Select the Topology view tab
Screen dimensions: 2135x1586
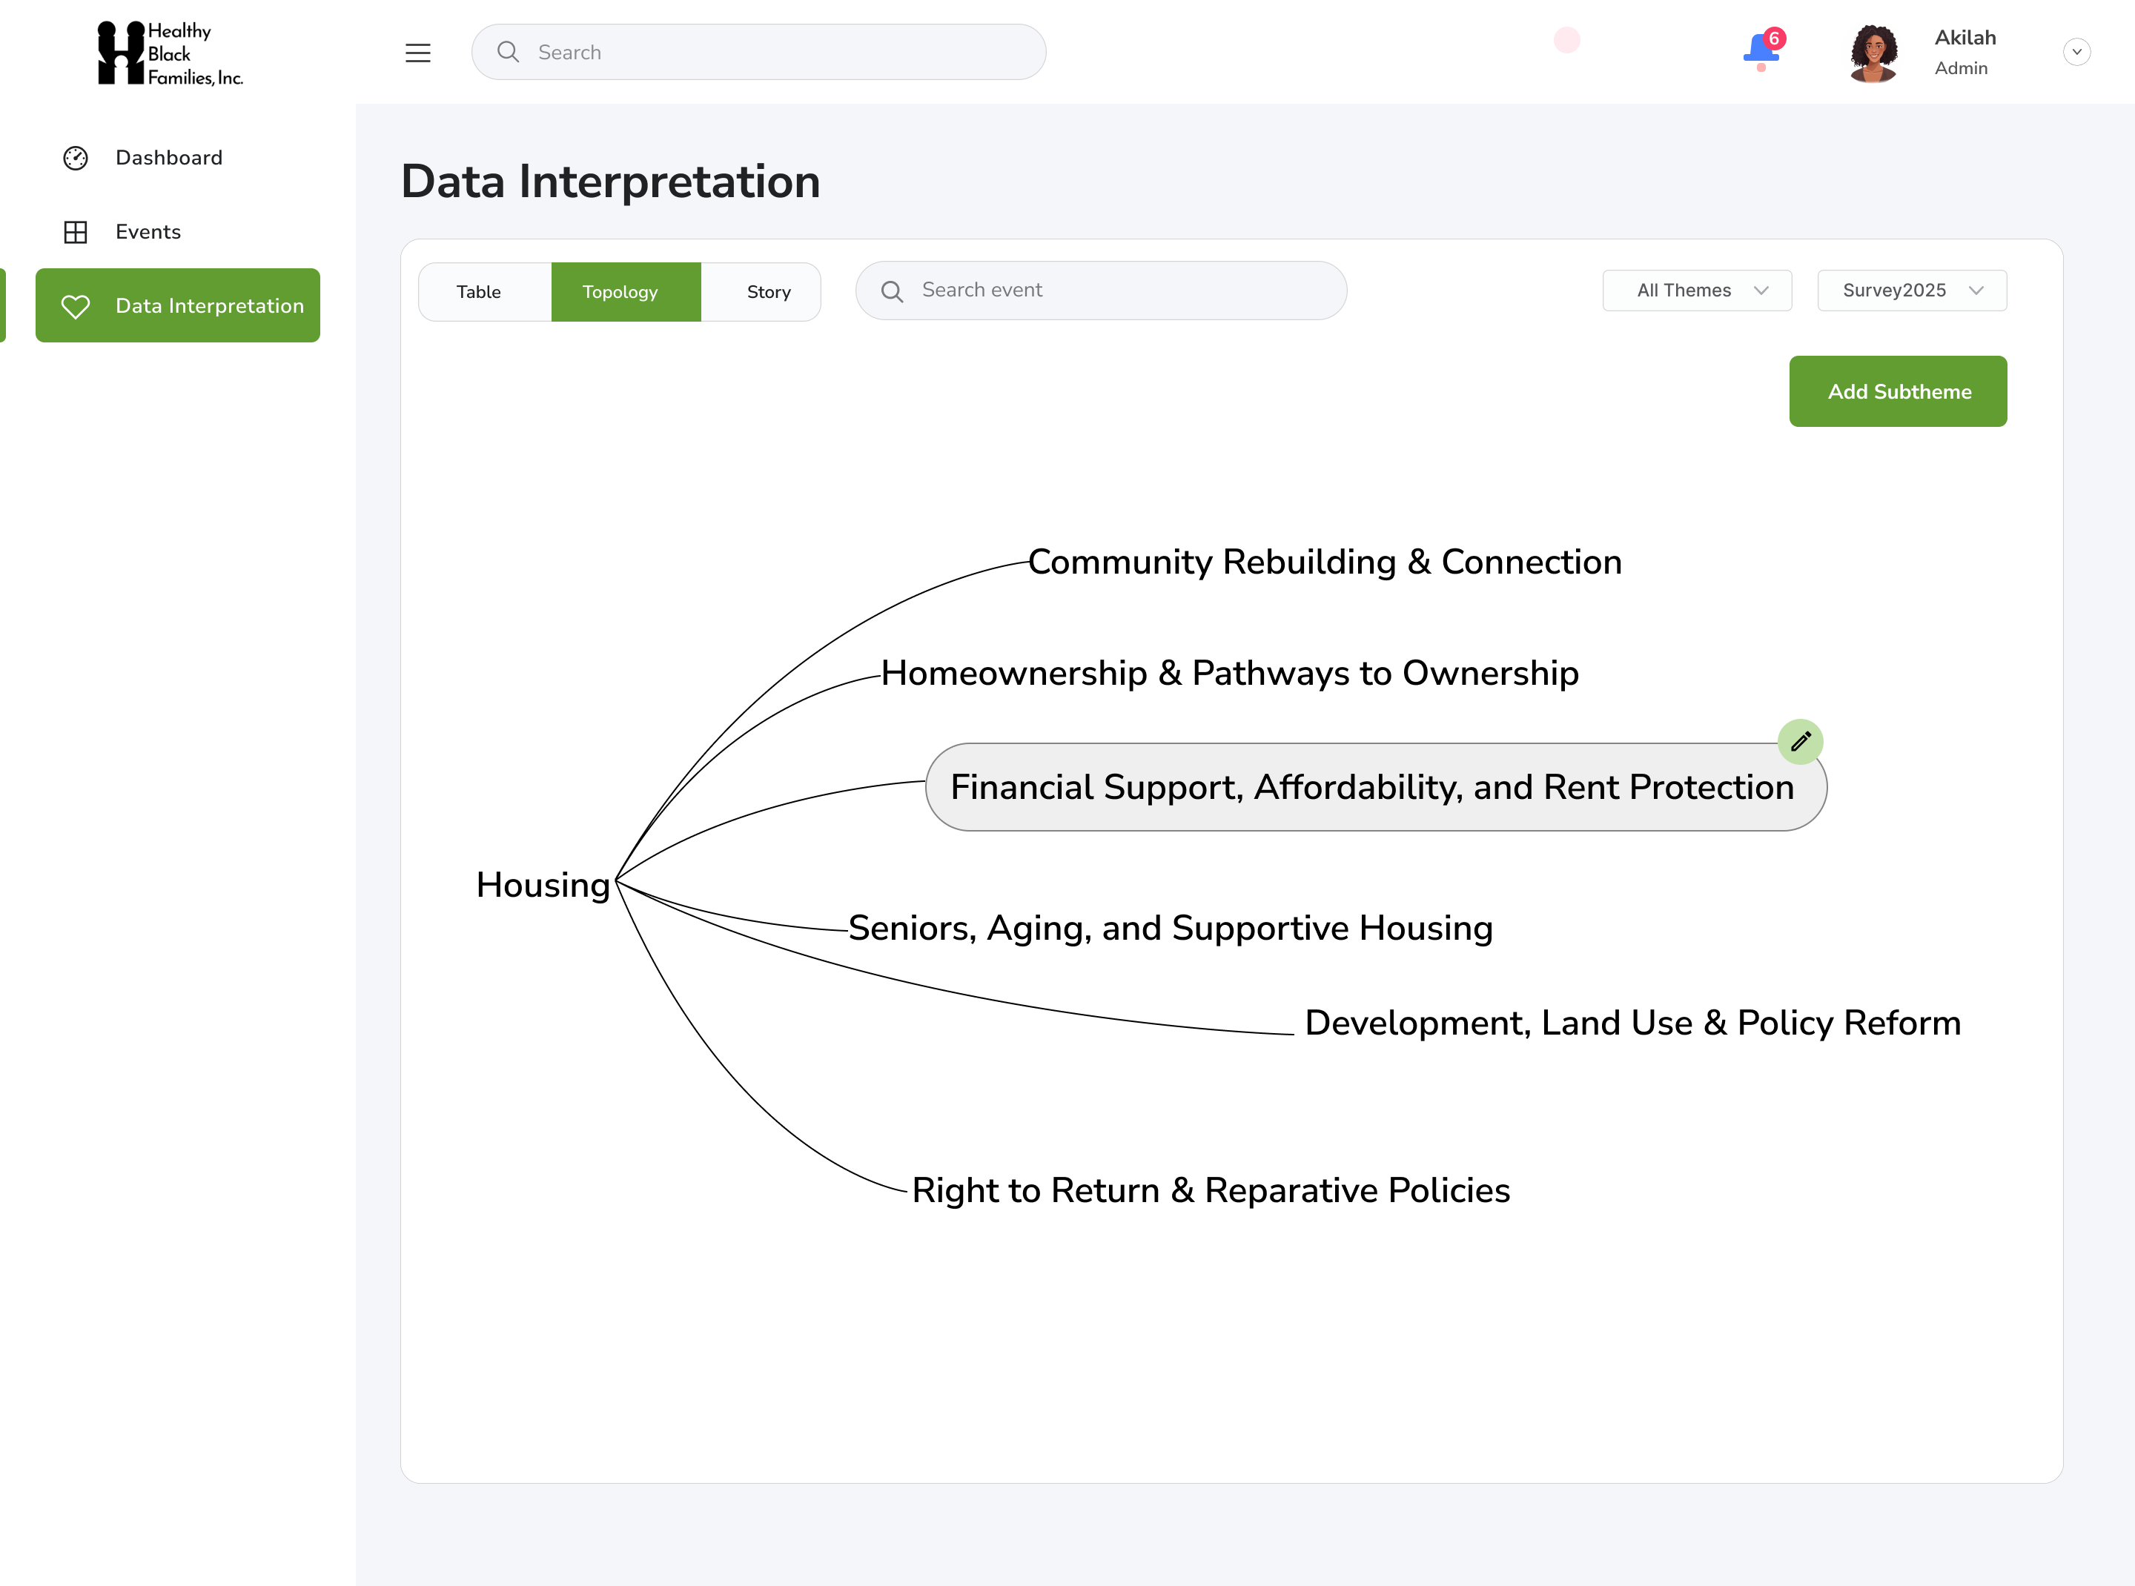620,292
